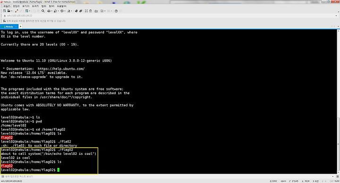The height and width of the screenshot is (183, 340).
Task: Close the Nebula session tab
Action: (x=16, y=26)
